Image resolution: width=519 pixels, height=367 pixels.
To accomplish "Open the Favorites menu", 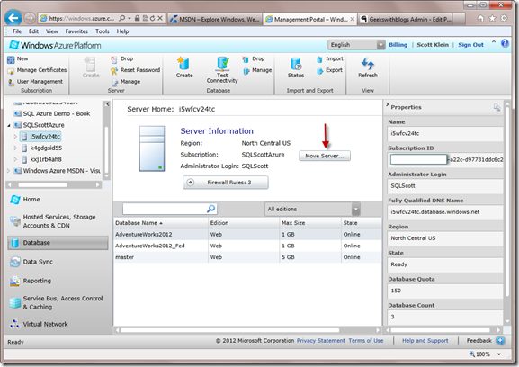I will point(76,31).
